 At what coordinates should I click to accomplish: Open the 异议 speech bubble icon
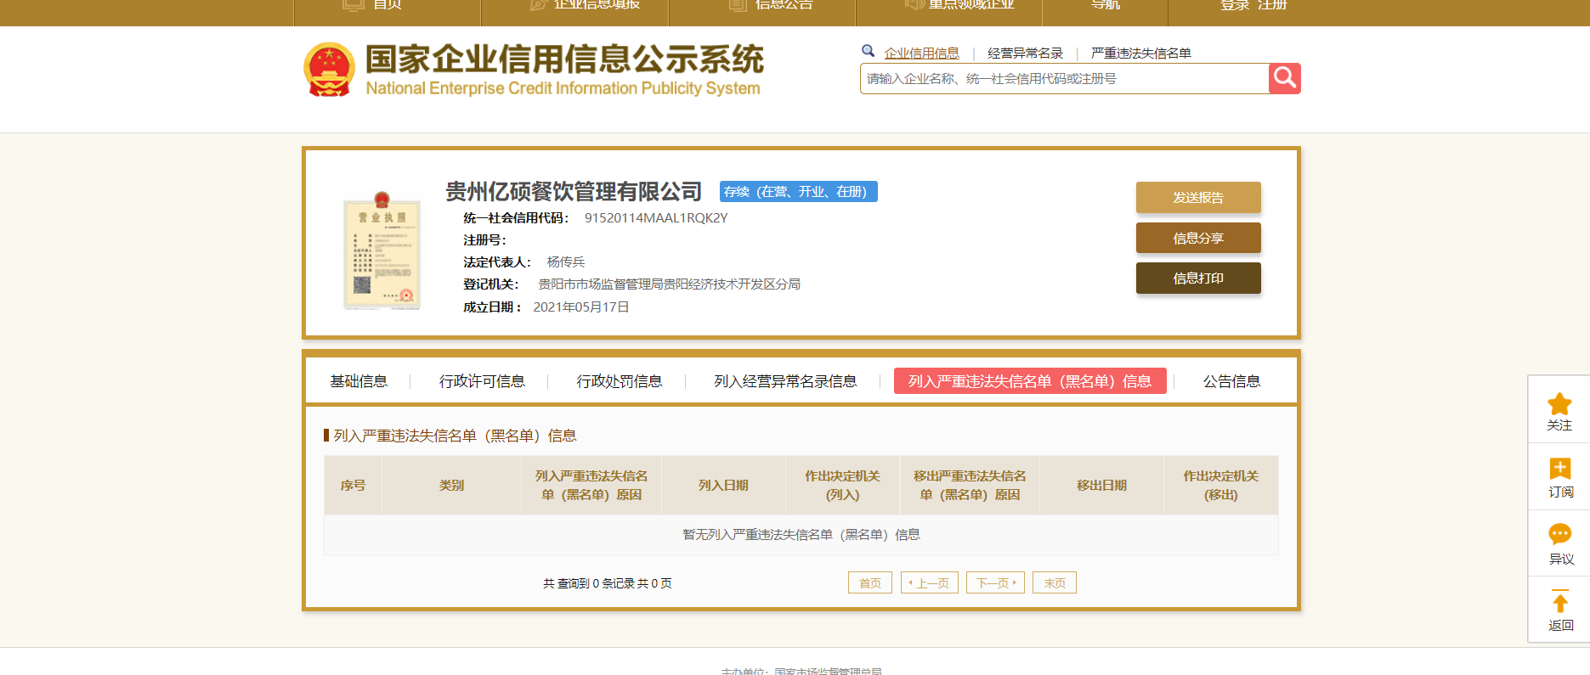[1560, 535]
